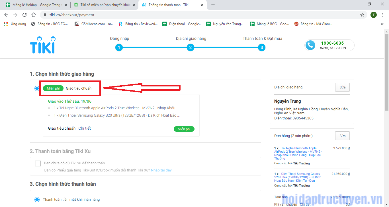Screen dimensions: 389x207
Task: Open the Mảng lẻ BGG bookmark
Action: 269,24
